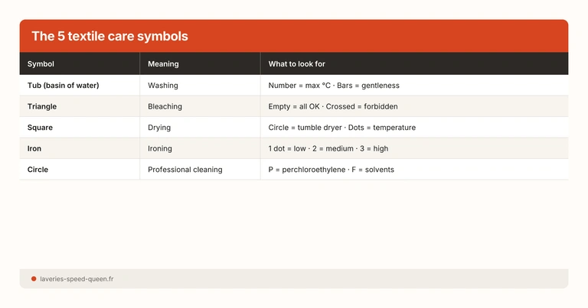Select the "Triangle" symbol cell
Screen dimensions: 588x308
(x=42, y=106)
